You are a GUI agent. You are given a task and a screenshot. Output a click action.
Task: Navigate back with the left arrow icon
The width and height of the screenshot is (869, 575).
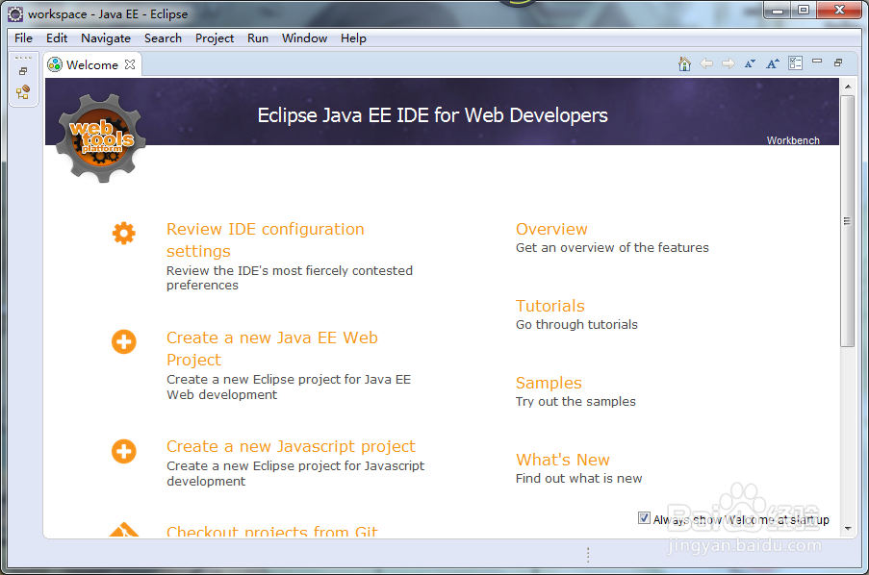pyautogui.click(x=706, y=63)
